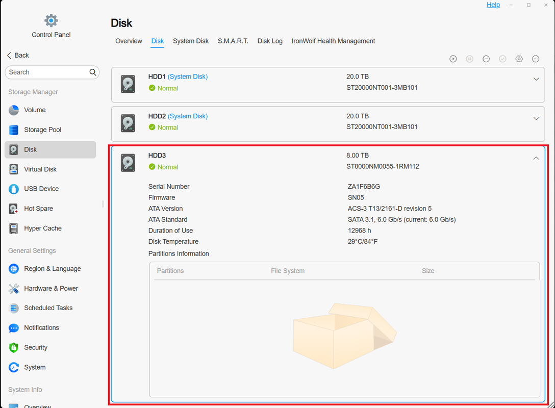Screen dimensions: 555x408
Task: Click the stop toolbar icon
Action: pos(470,59)
